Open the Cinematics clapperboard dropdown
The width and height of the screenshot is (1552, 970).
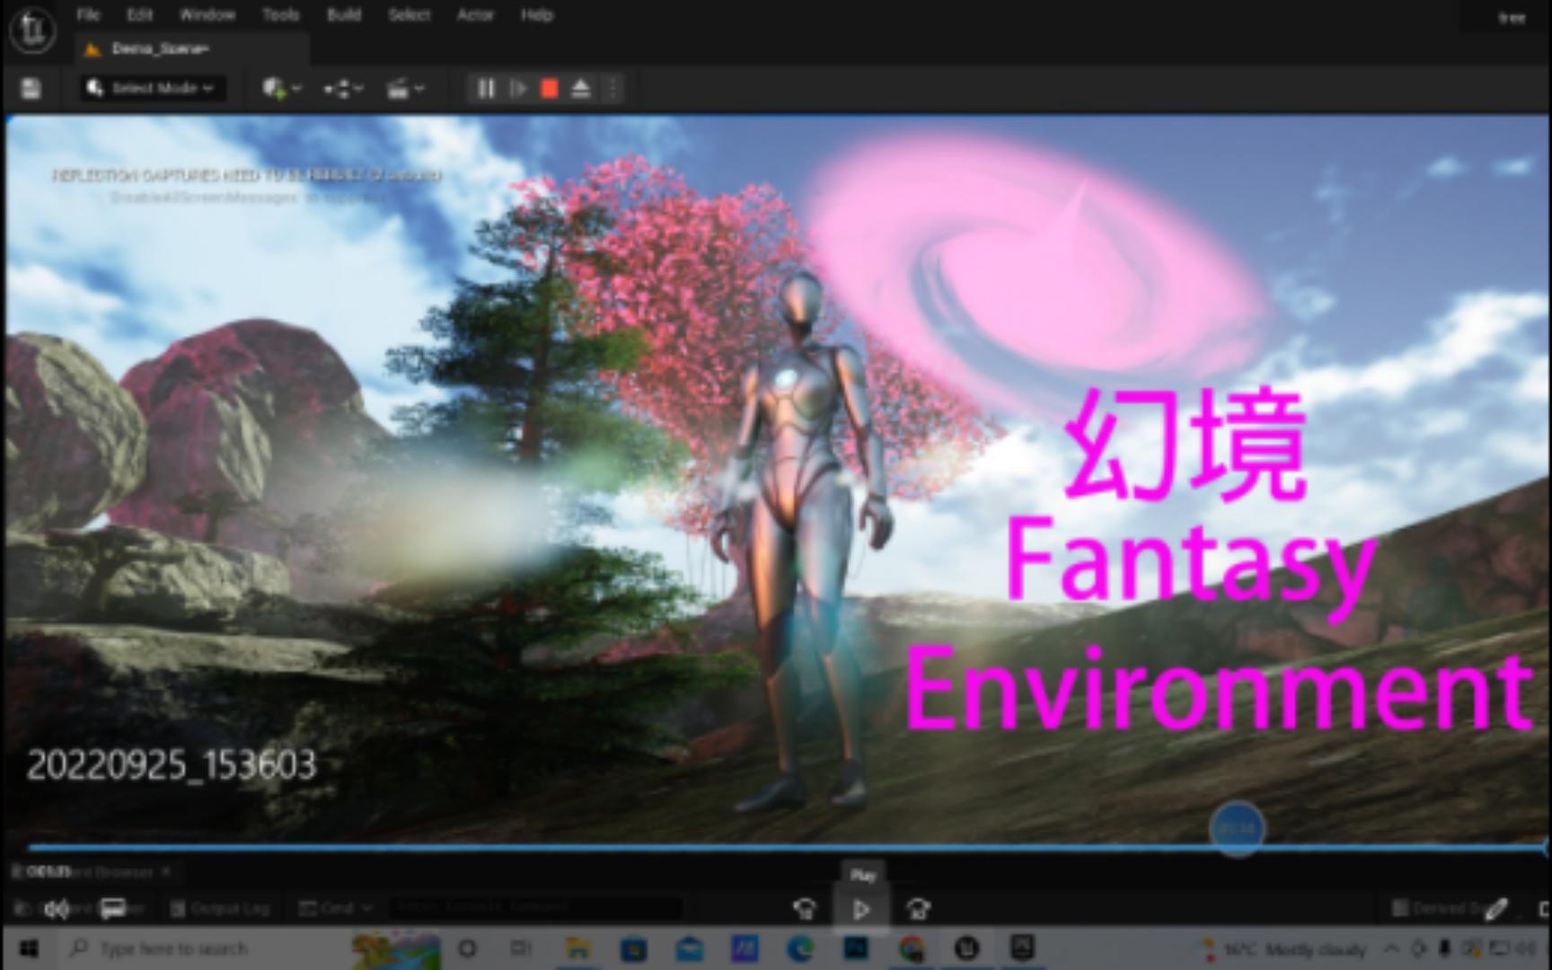[x=405, y=88]
